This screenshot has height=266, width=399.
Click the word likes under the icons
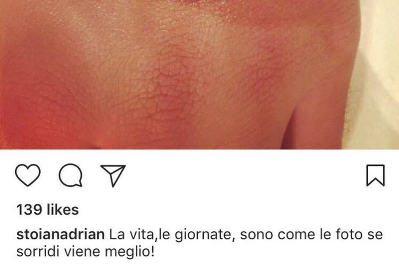click(63, 210)
